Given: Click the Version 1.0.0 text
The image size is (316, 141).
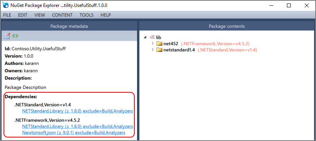Looking at the screenshot, I should [19, 56].
